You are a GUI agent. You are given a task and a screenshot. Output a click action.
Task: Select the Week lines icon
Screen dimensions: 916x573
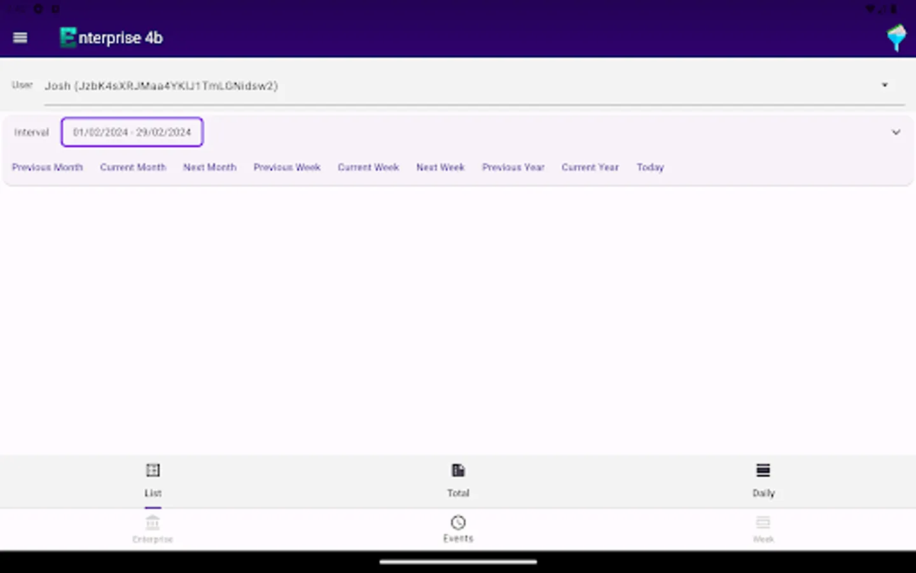[x=763, y=522]
